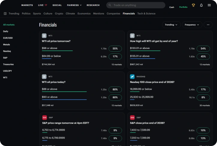Open 'S&P close price end of 2026?' title
This screenshot has width=217, height=146.
pyautogui.click(x=147, y=123)
